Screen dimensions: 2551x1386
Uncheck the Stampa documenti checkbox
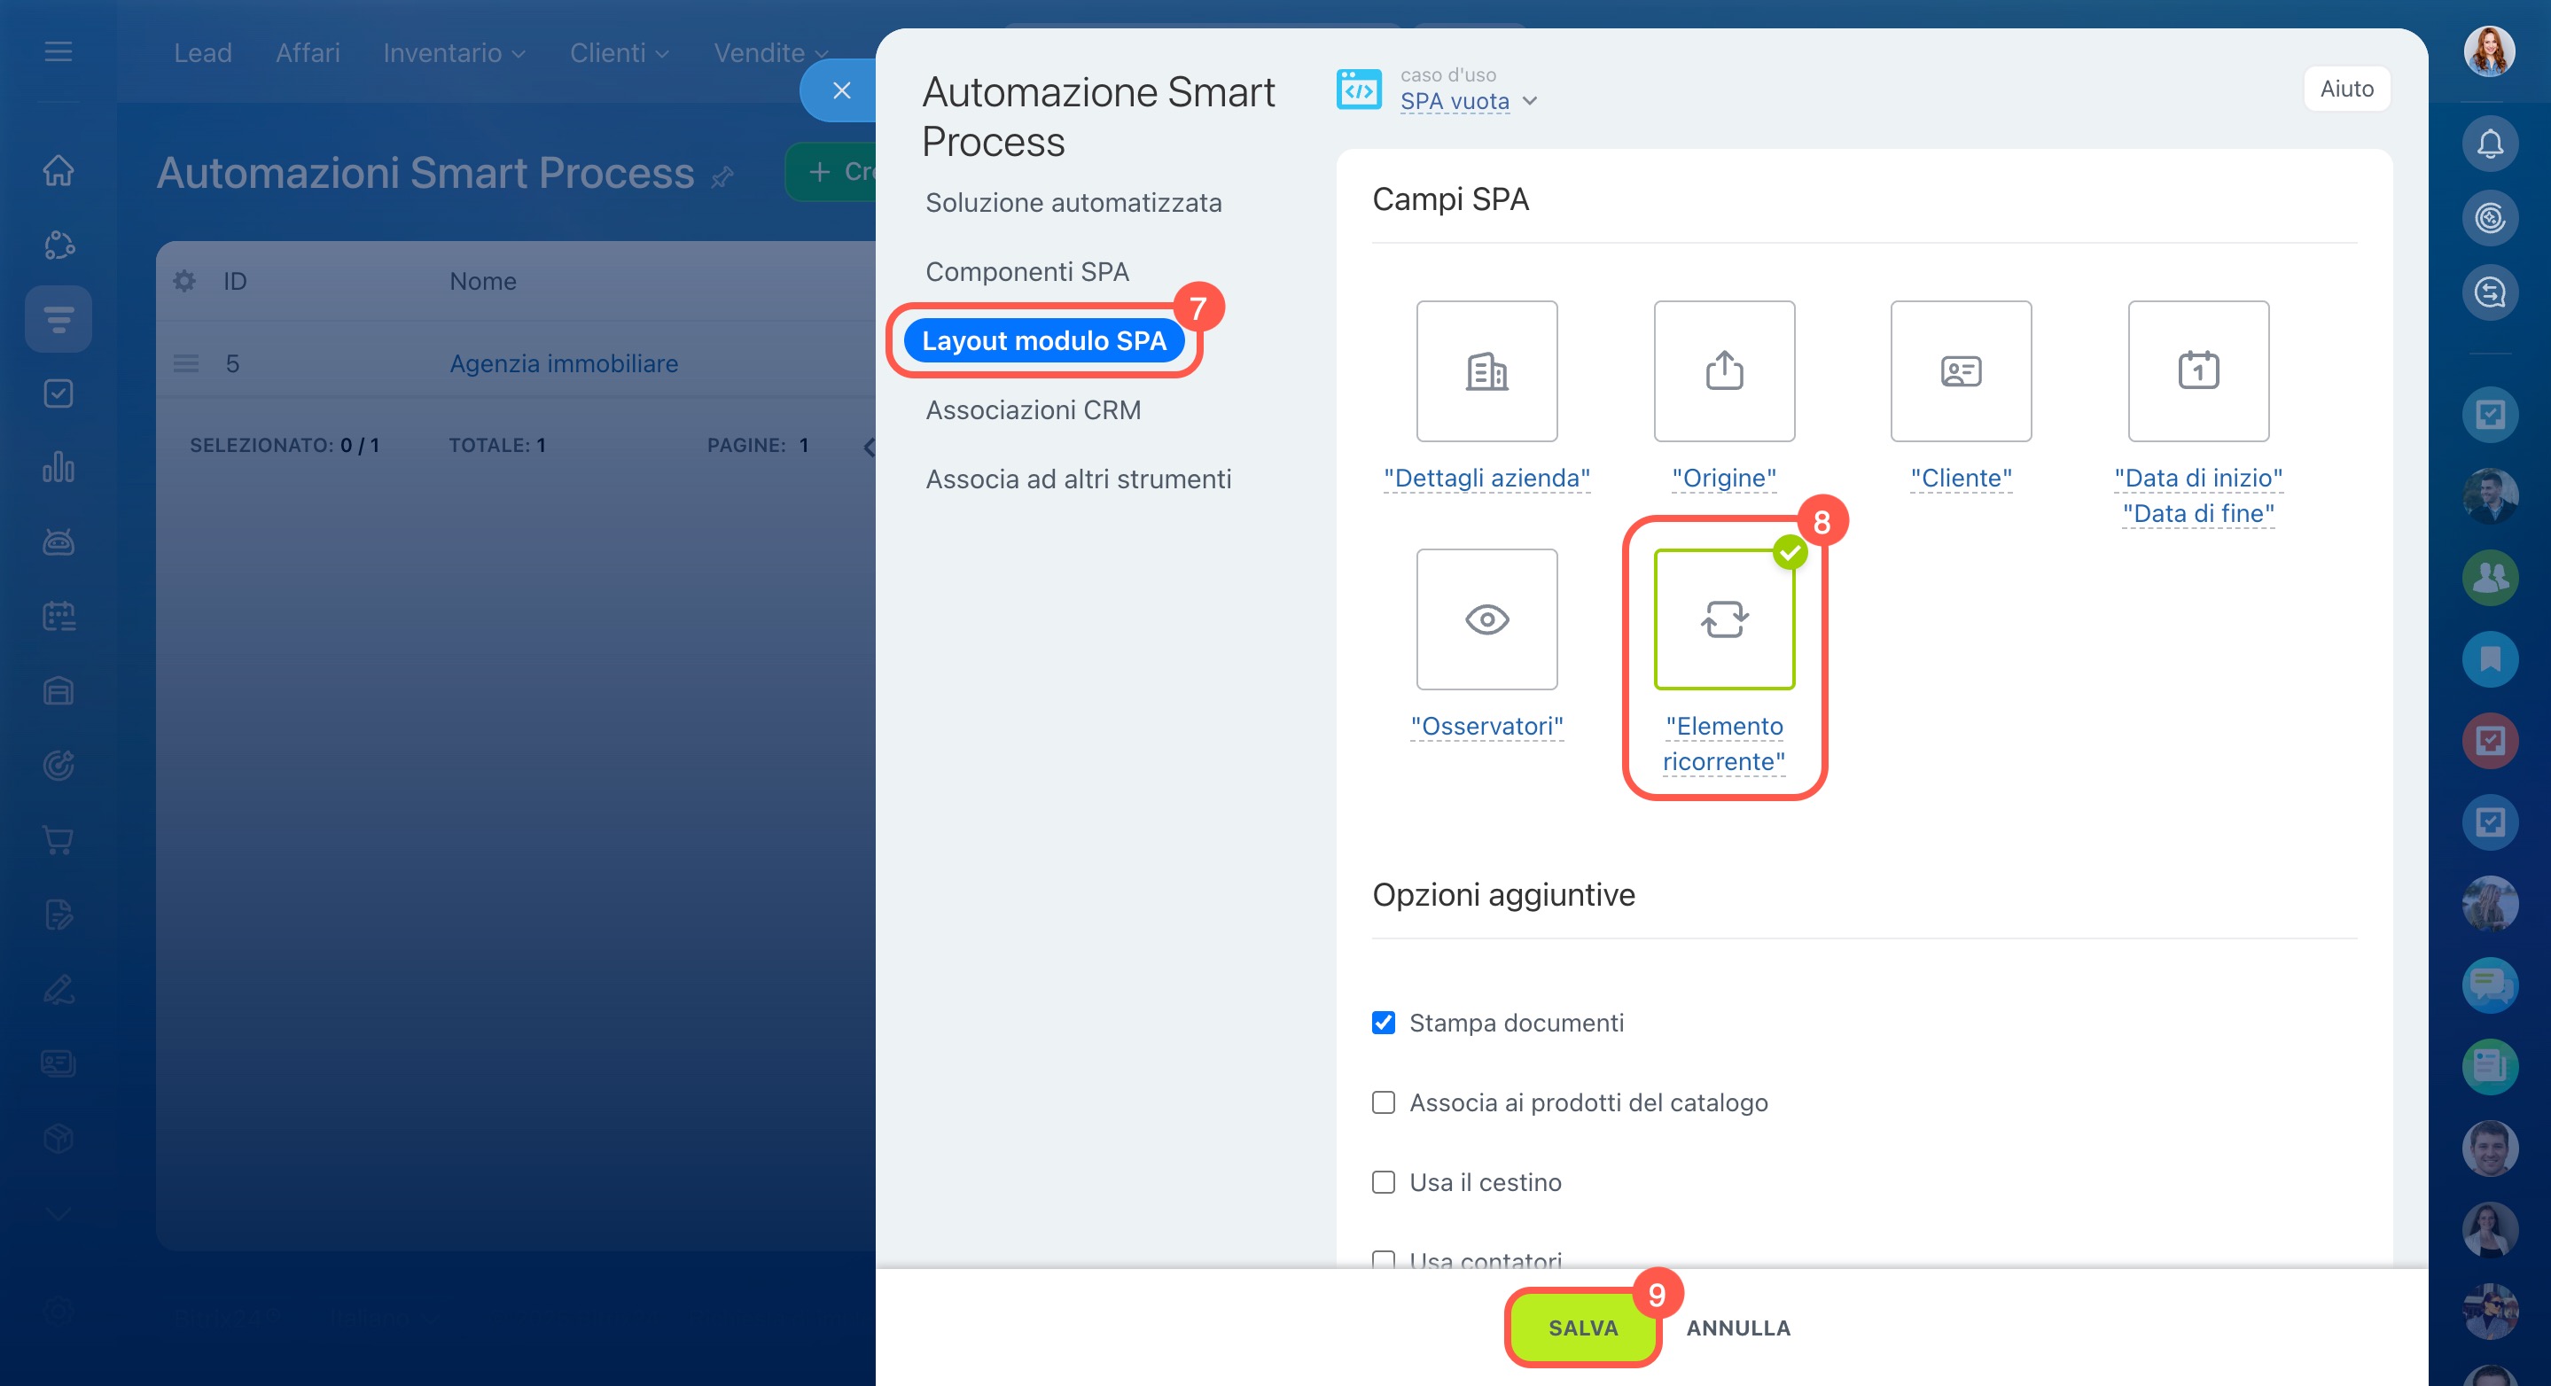pyautogui.click(x=1384, y=1023)
